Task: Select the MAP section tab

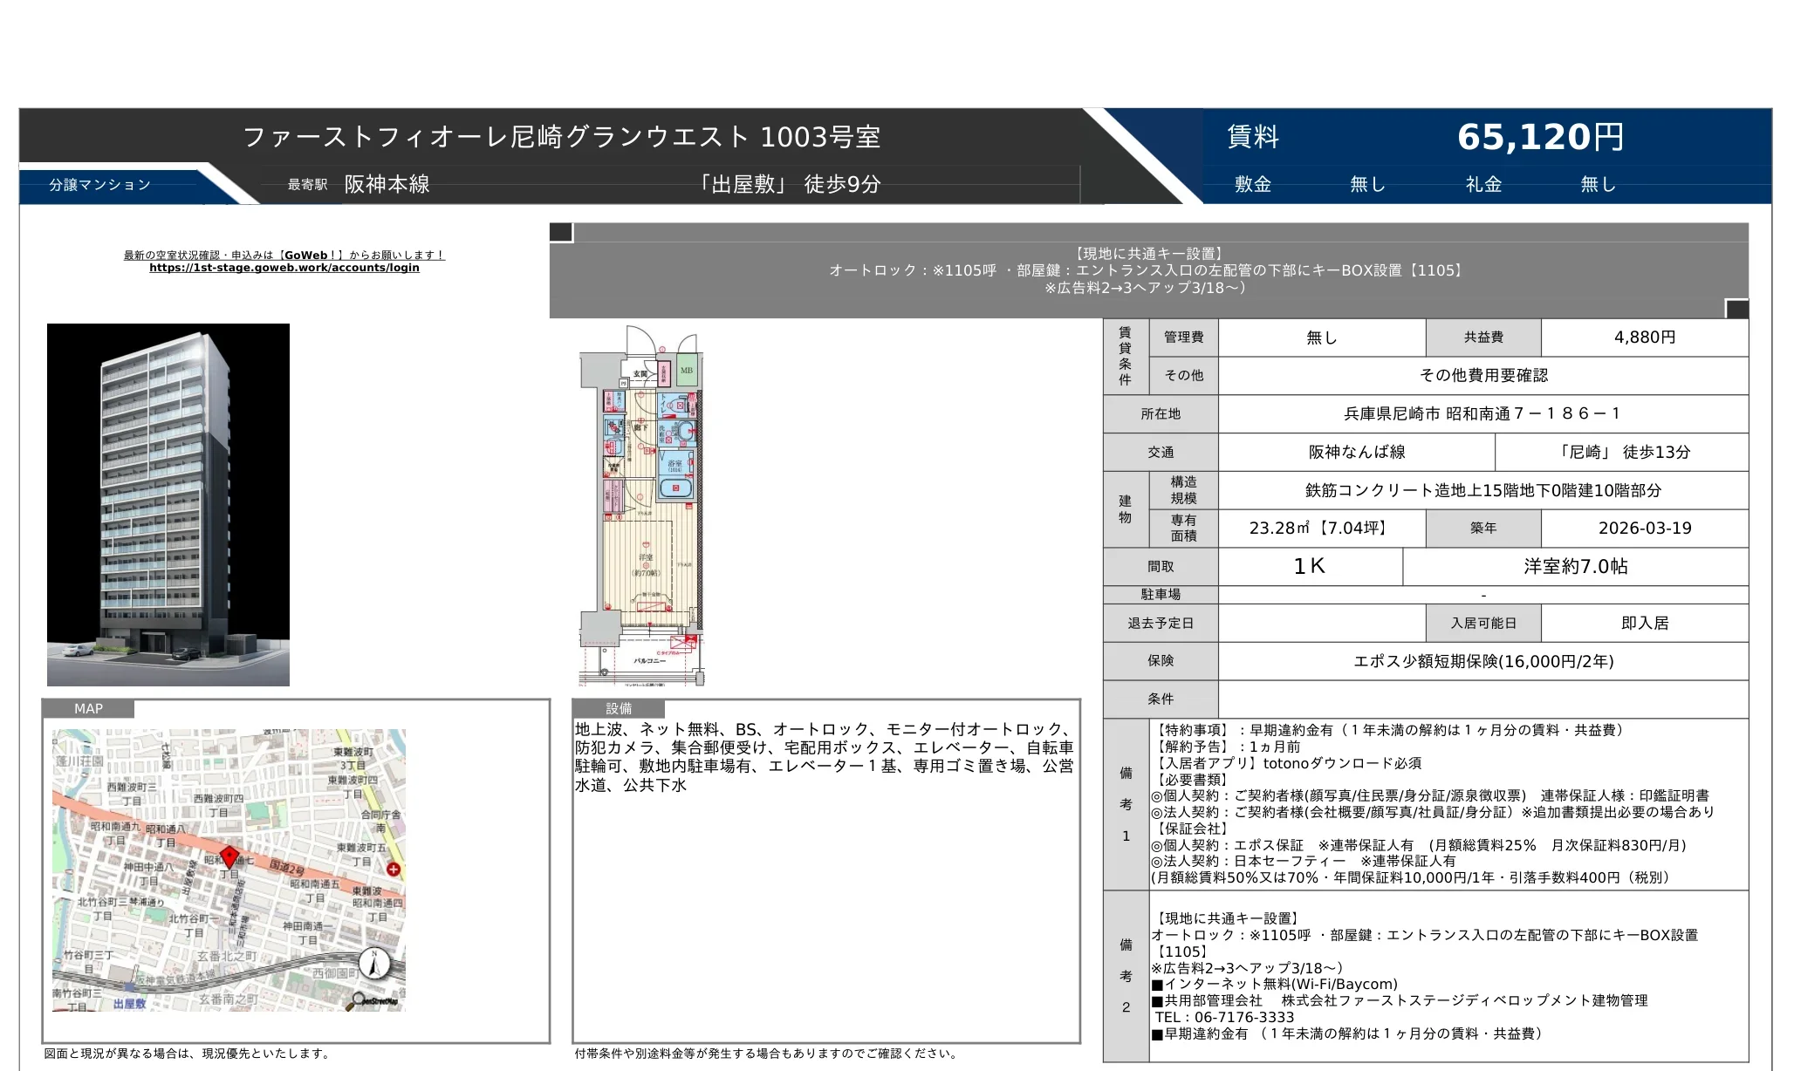Action: pyautogui.click(x=91, y=709)
